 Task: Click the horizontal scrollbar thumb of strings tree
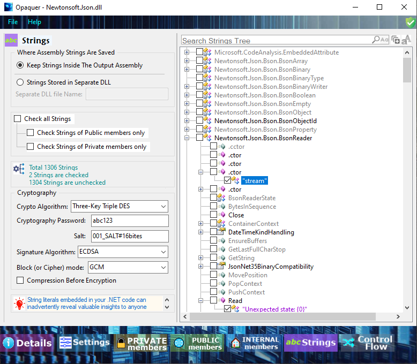point(282,316)
